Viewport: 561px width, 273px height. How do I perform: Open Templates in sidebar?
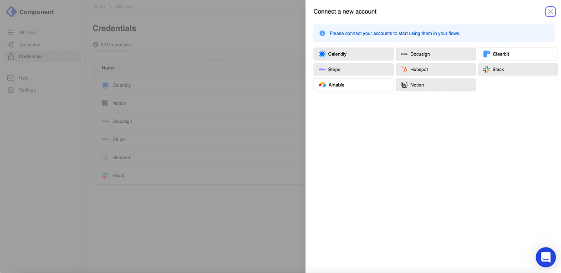click(30, 45)
